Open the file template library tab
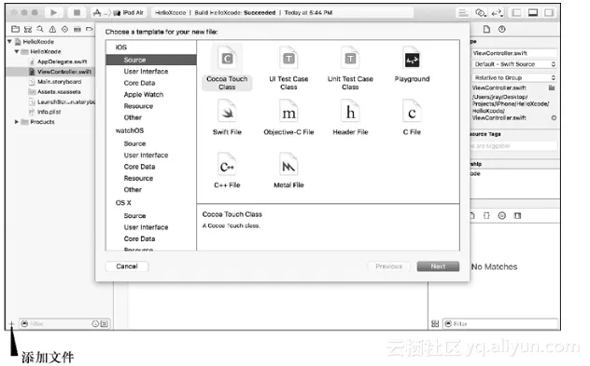Image resolution: width=590 pixels, height=366 pixels. [472, 215]
